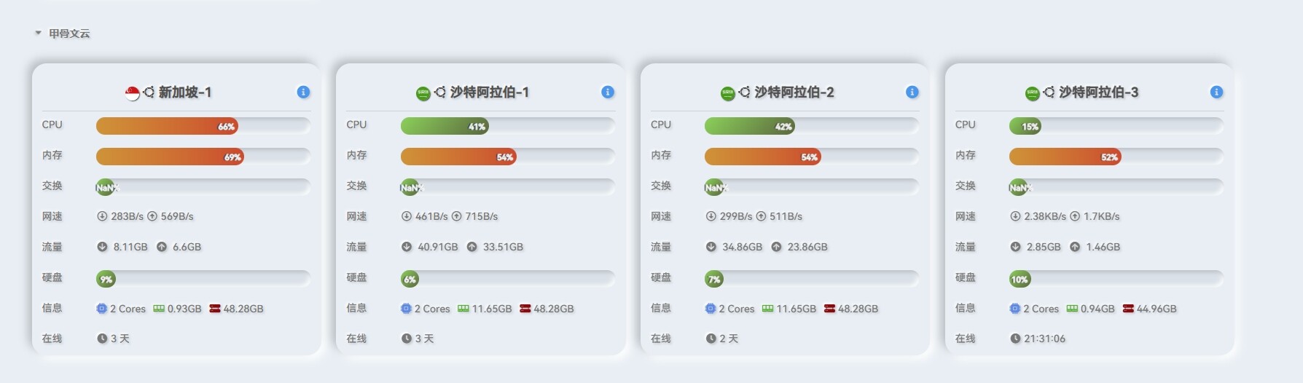Screen dimensions: 1303x383
Task: Click the NaN swap bar on 沙特阿拉伯-2
Action: point(715,187)
